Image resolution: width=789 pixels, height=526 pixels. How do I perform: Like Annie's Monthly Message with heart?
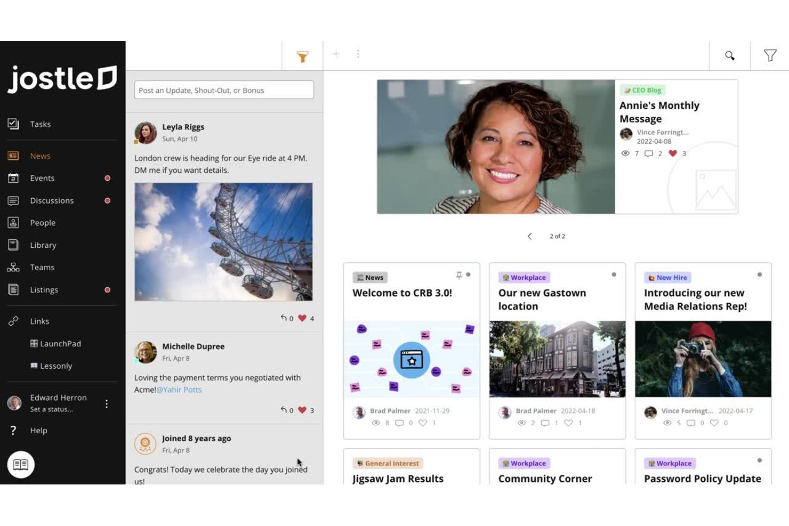click(673, 153)
